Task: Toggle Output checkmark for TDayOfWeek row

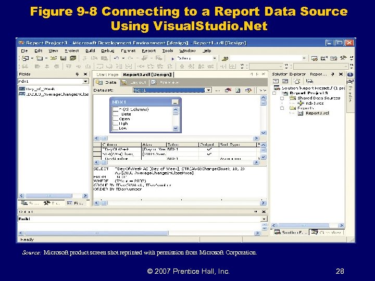Action: [x=209, y=149]
